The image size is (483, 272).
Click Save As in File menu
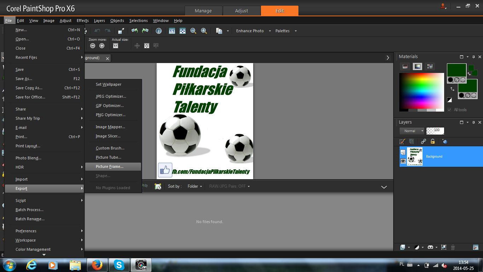(x=24, y=79)
